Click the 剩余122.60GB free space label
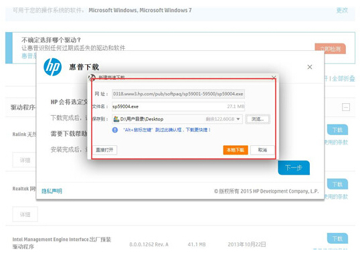 click(220, 119)
